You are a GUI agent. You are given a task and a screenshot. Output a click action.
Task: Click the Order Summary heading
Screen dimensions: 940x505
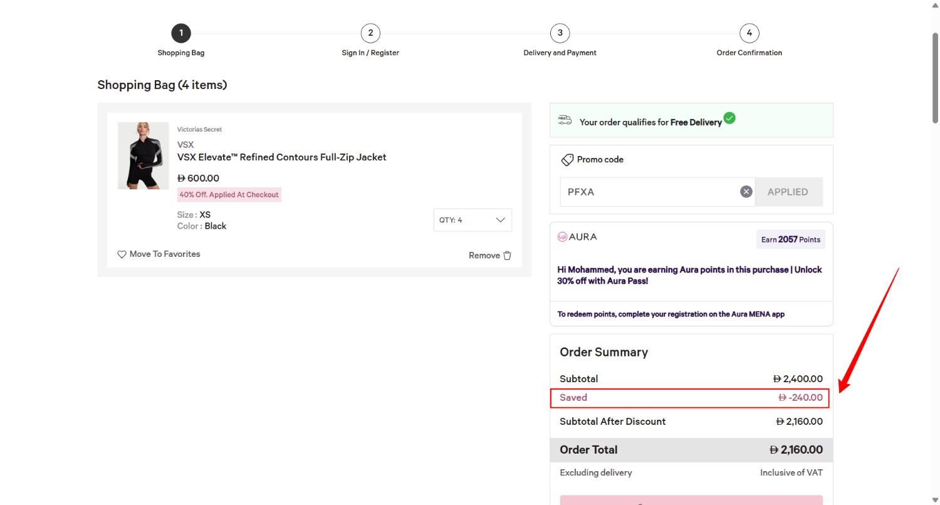pyautogui.click(x=604, y=352)
